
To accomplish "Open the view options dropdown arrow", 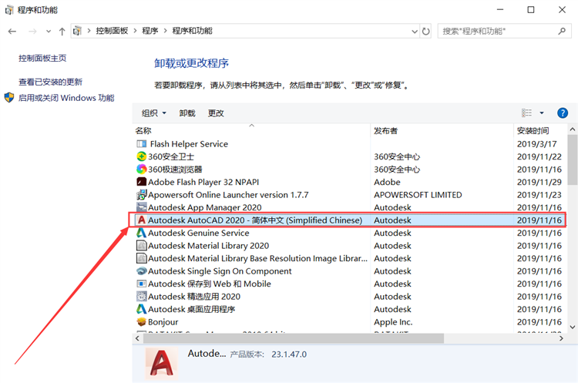I will point(542,113).
